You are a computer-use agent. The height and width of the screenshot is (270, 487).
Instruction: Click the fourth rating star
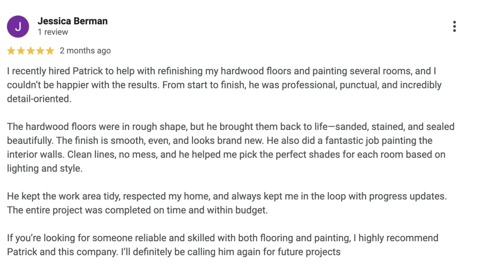[40, 51]
